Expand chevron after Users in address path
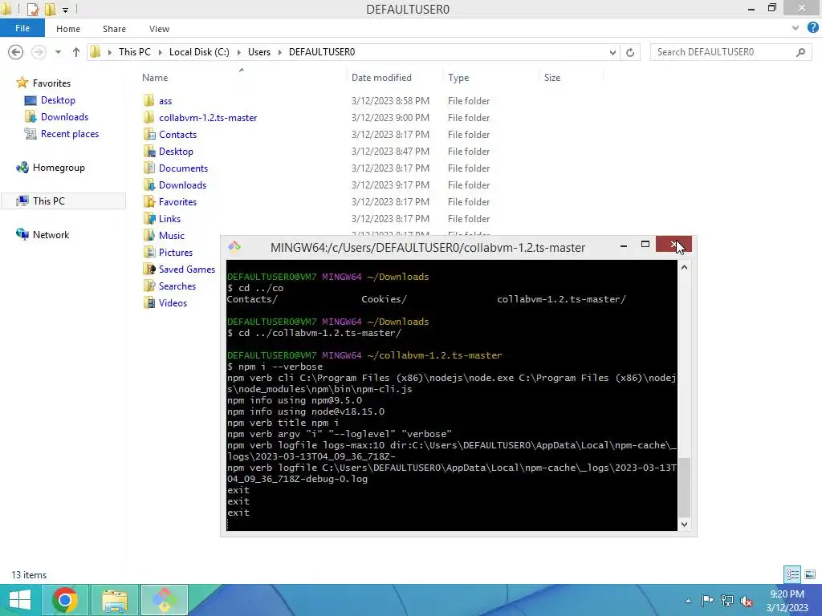Viewport: 822px width, 616px height. tap(279, 52)
